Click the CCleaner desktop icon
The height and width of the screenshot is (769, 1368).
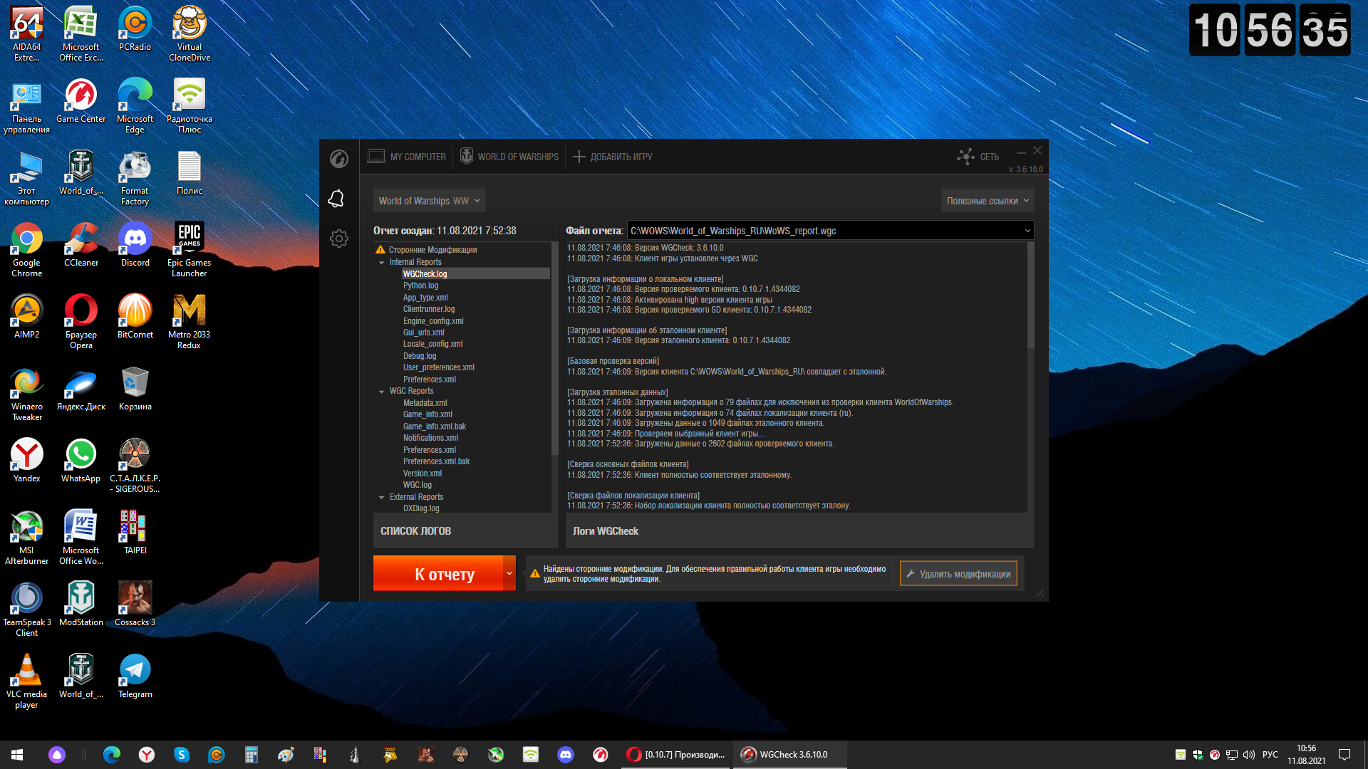pos(81,245)
